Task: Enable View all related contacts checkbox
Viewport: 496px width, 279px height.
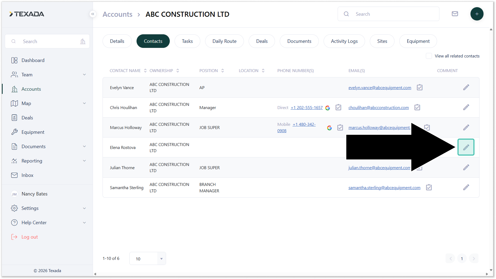Action: point(429,56)
